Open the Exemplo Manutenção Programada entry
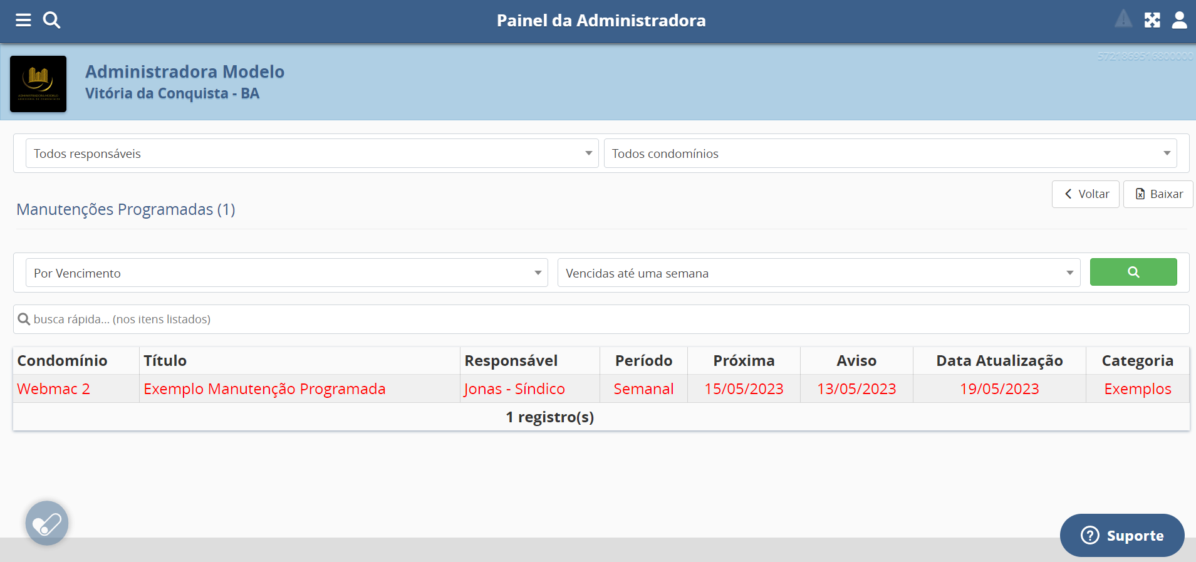The image size is (1196, 562). [x=264, y=389]
